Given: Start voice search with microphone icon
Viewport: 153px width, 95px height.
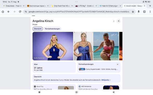Looking at the screenshot, I should pyautogui.click(x=138, y=12).
